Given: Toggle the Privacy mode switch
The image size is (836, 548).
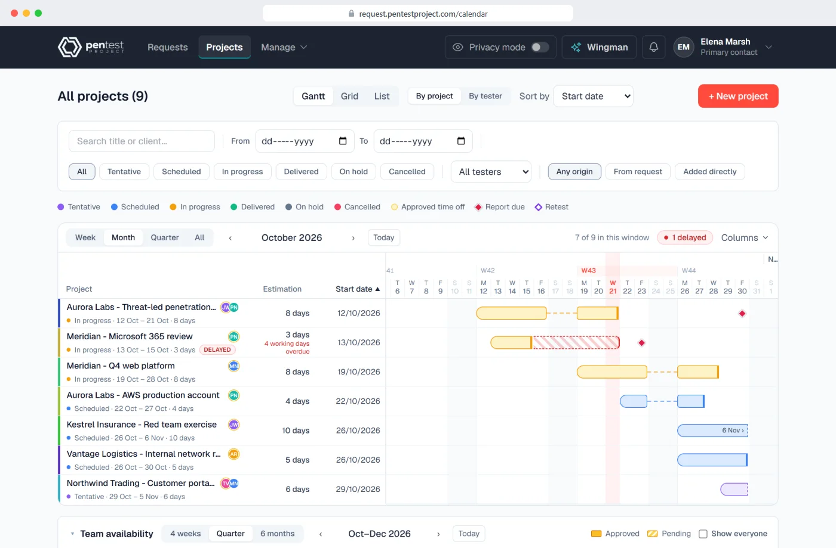Looking at the screenshot, I should pyautogui.click(x=540, y=47).
